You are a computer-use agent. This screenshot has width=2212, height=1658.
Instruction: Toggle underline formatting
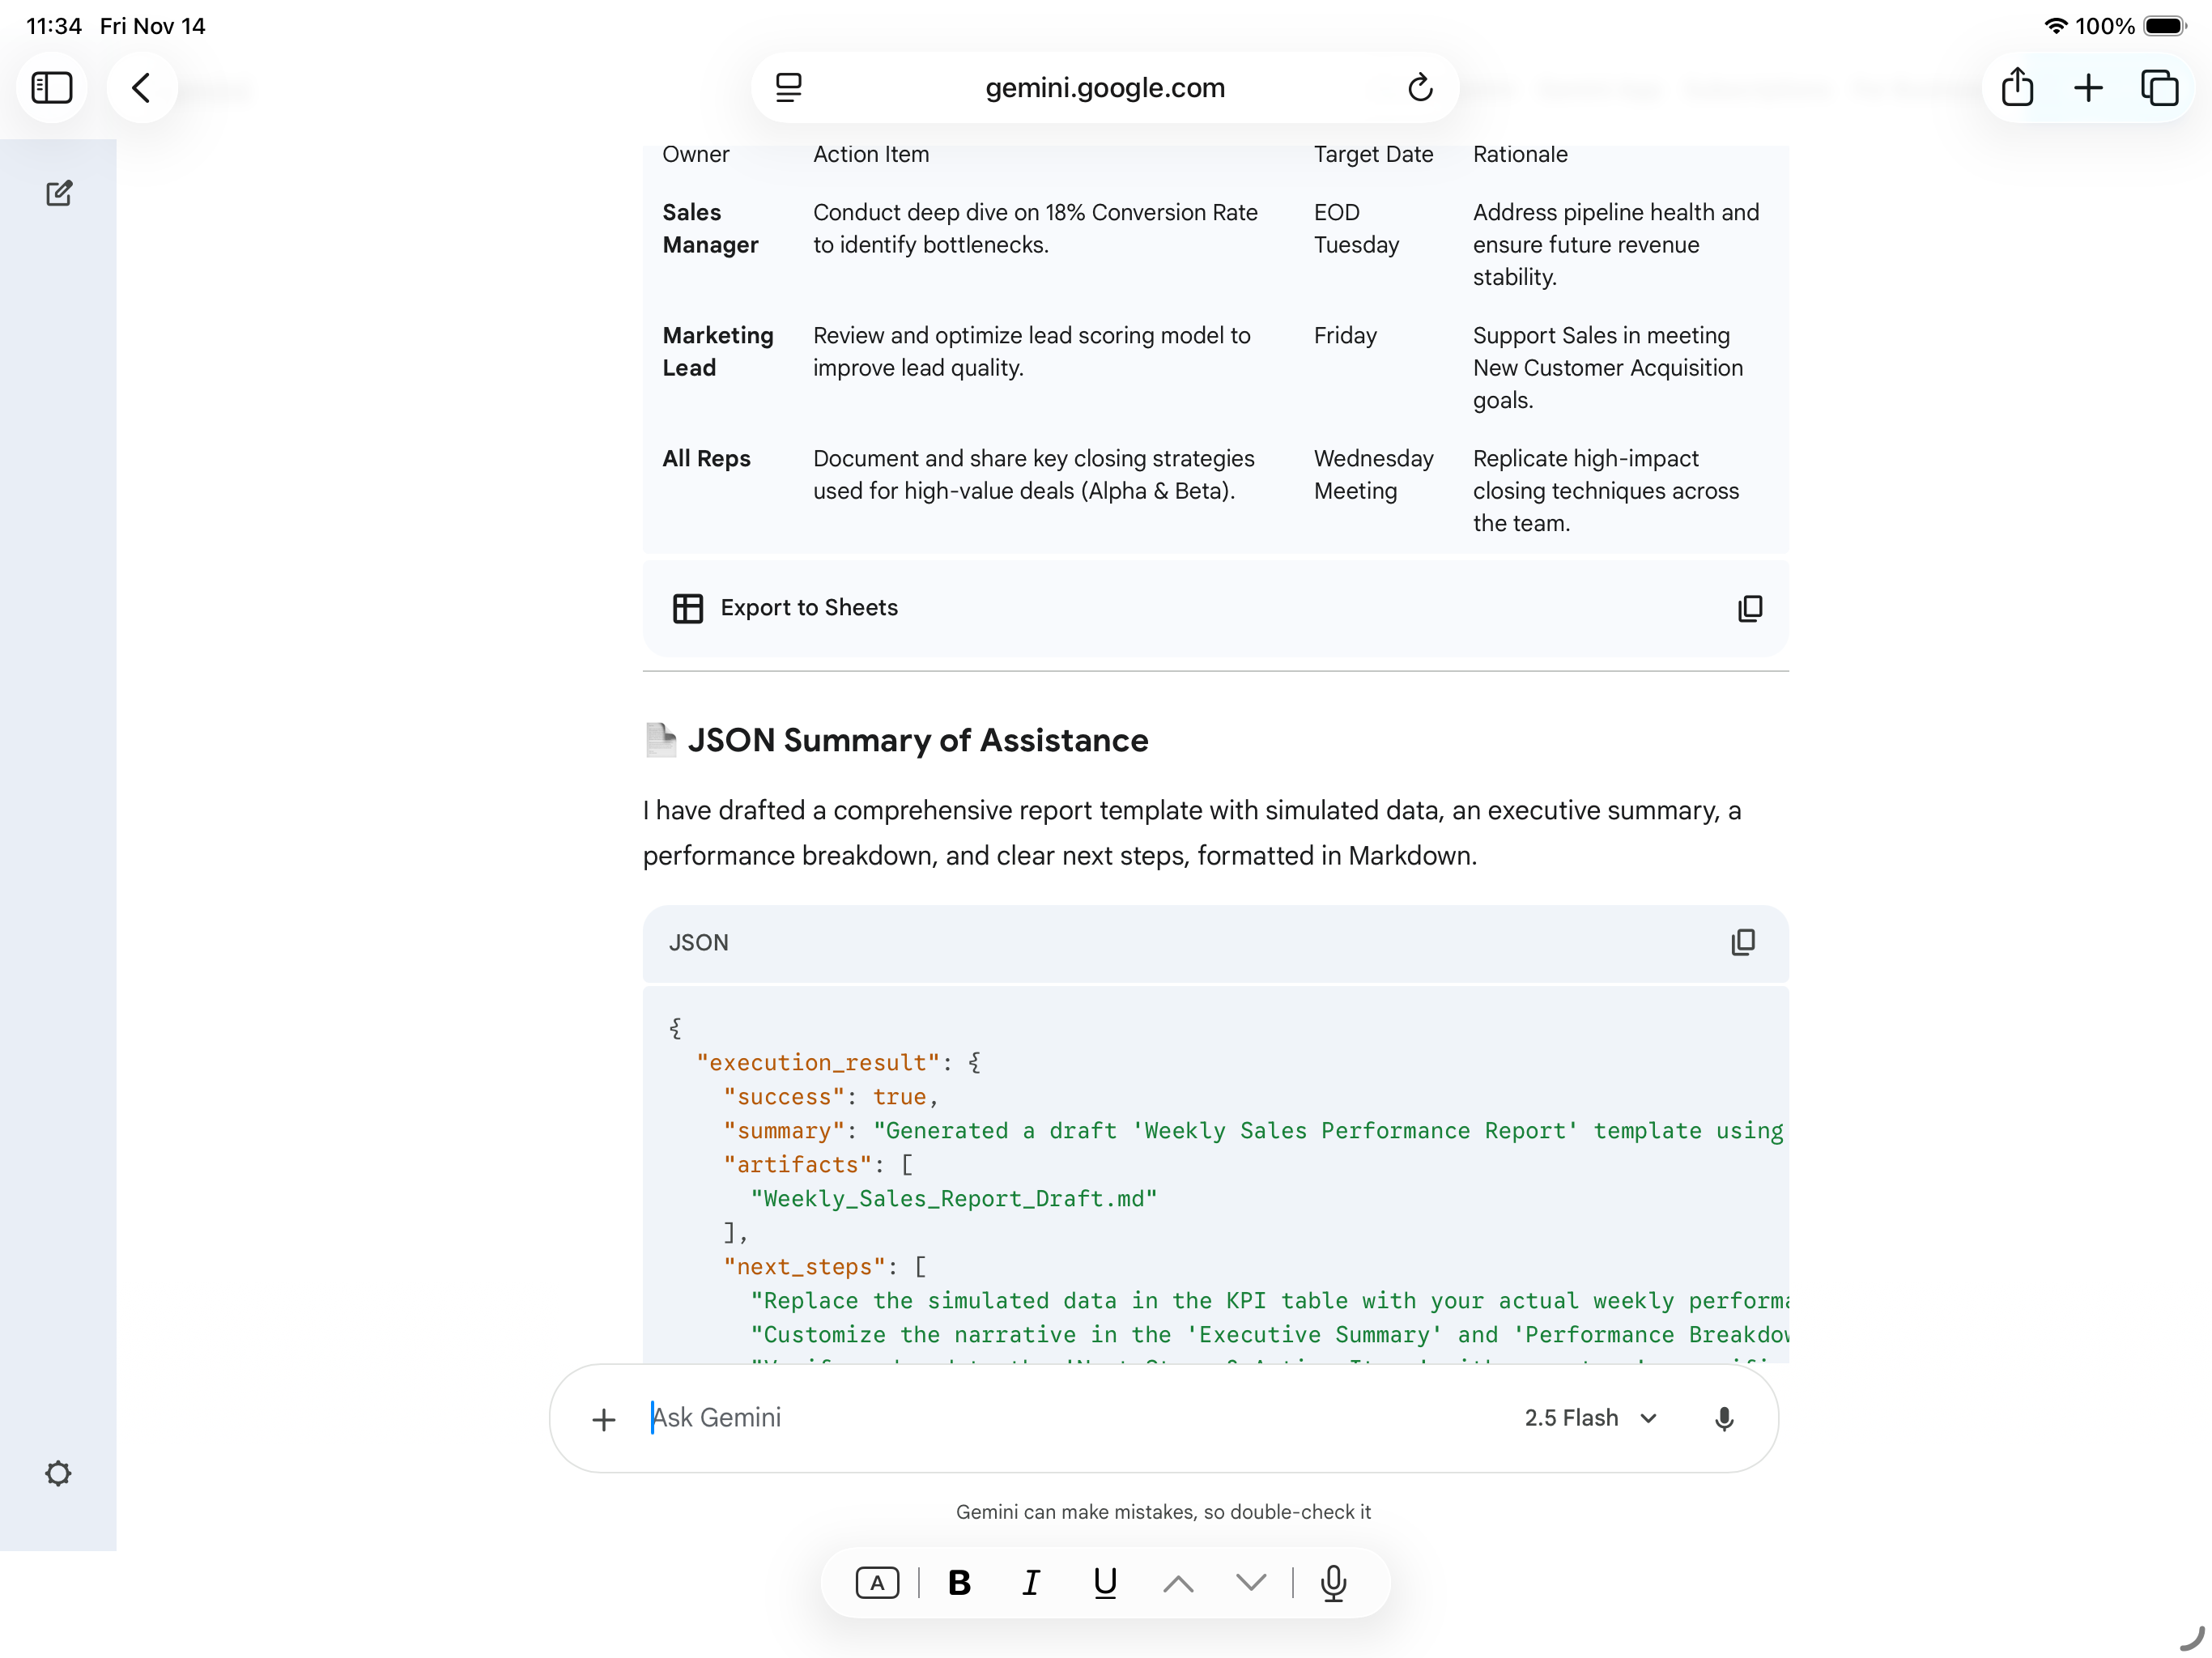(1103, 1583)
